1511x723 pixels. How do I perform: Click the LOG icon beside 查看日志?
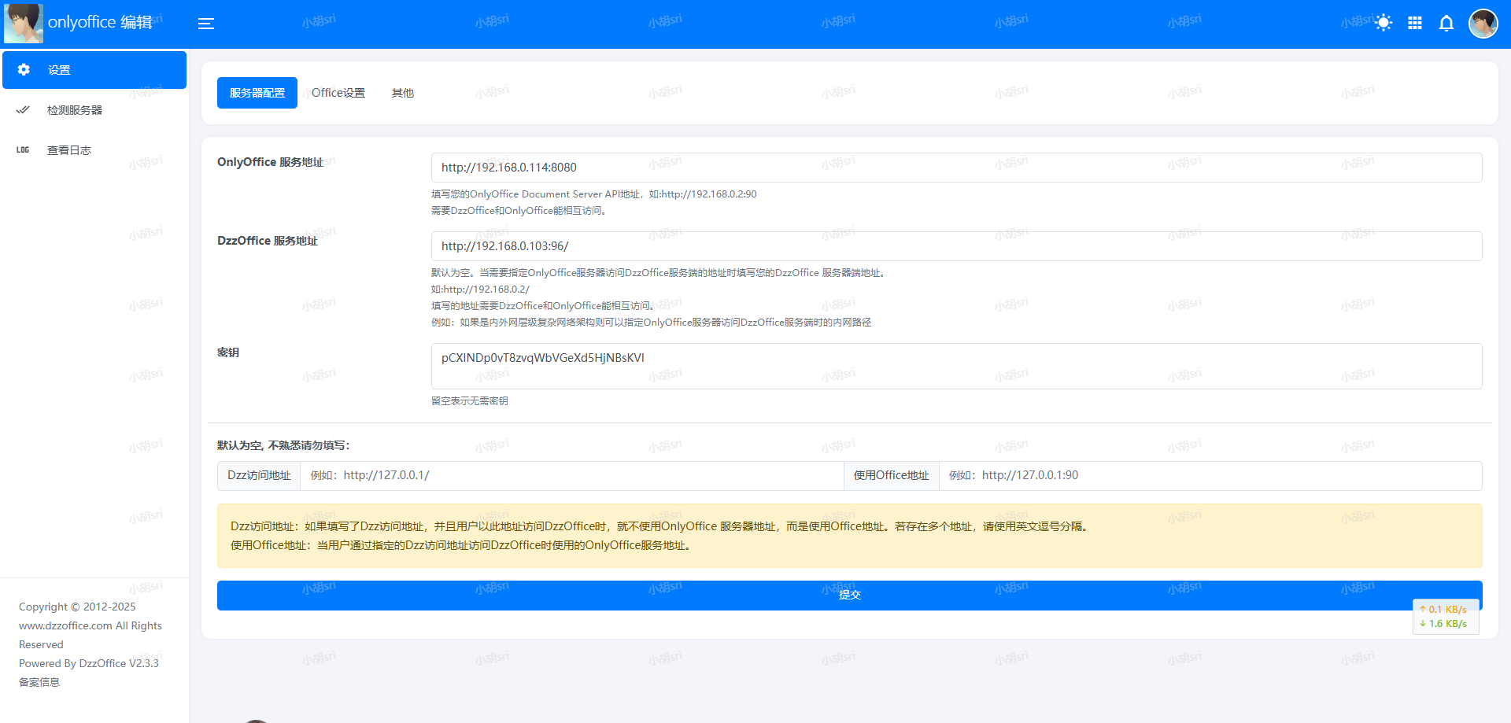23,150
